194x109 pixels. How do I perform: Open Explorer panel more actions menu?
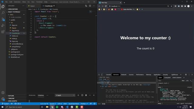click(x=23, y=6)
